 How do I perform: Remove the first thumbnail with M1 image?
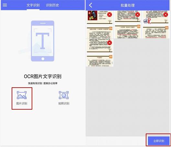click(x=110, y=15)
